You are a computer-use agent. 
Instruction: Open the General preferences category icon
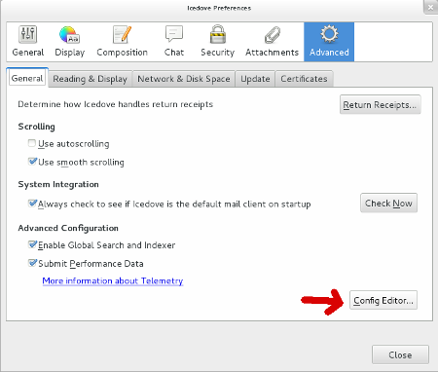click(x=28, y=34)
